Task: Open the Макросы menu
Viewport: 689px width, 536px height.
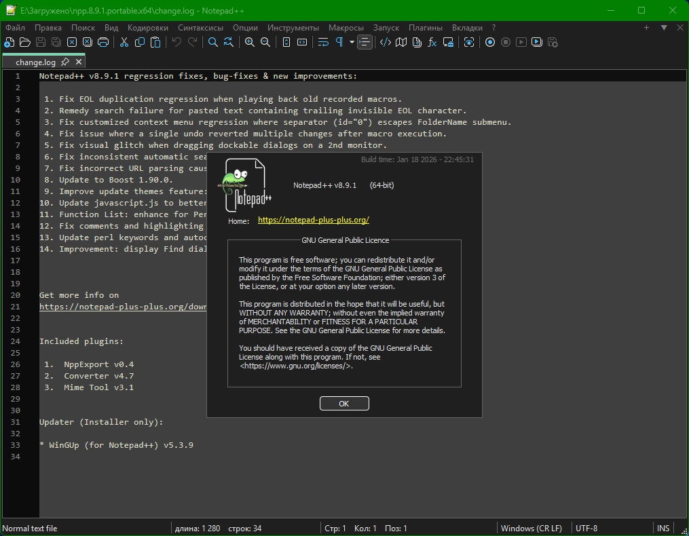Action: (x=346, y=27)
